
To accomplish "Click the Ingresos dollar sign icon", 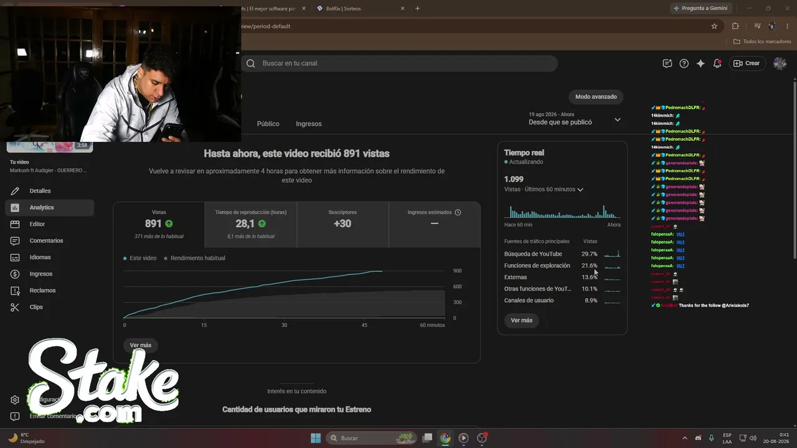I will coord(16,274).
